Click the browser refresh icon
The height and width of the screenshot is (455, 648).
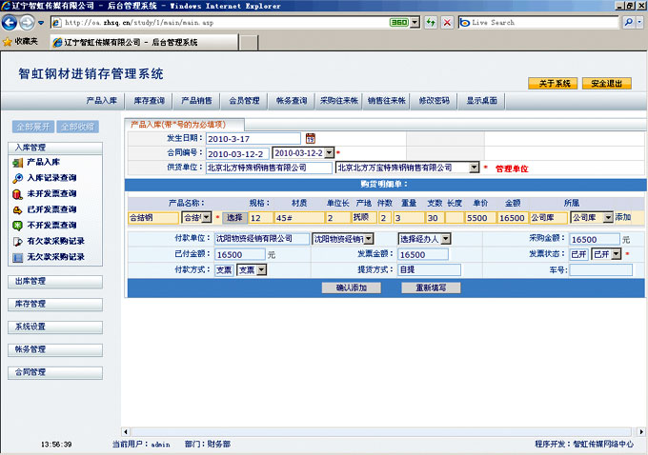(x=431, y=22)
